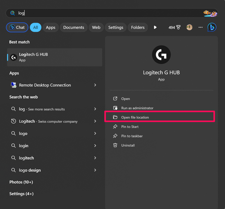
Task: Click the search box containing 'log'
Action: tap(105, 13)
